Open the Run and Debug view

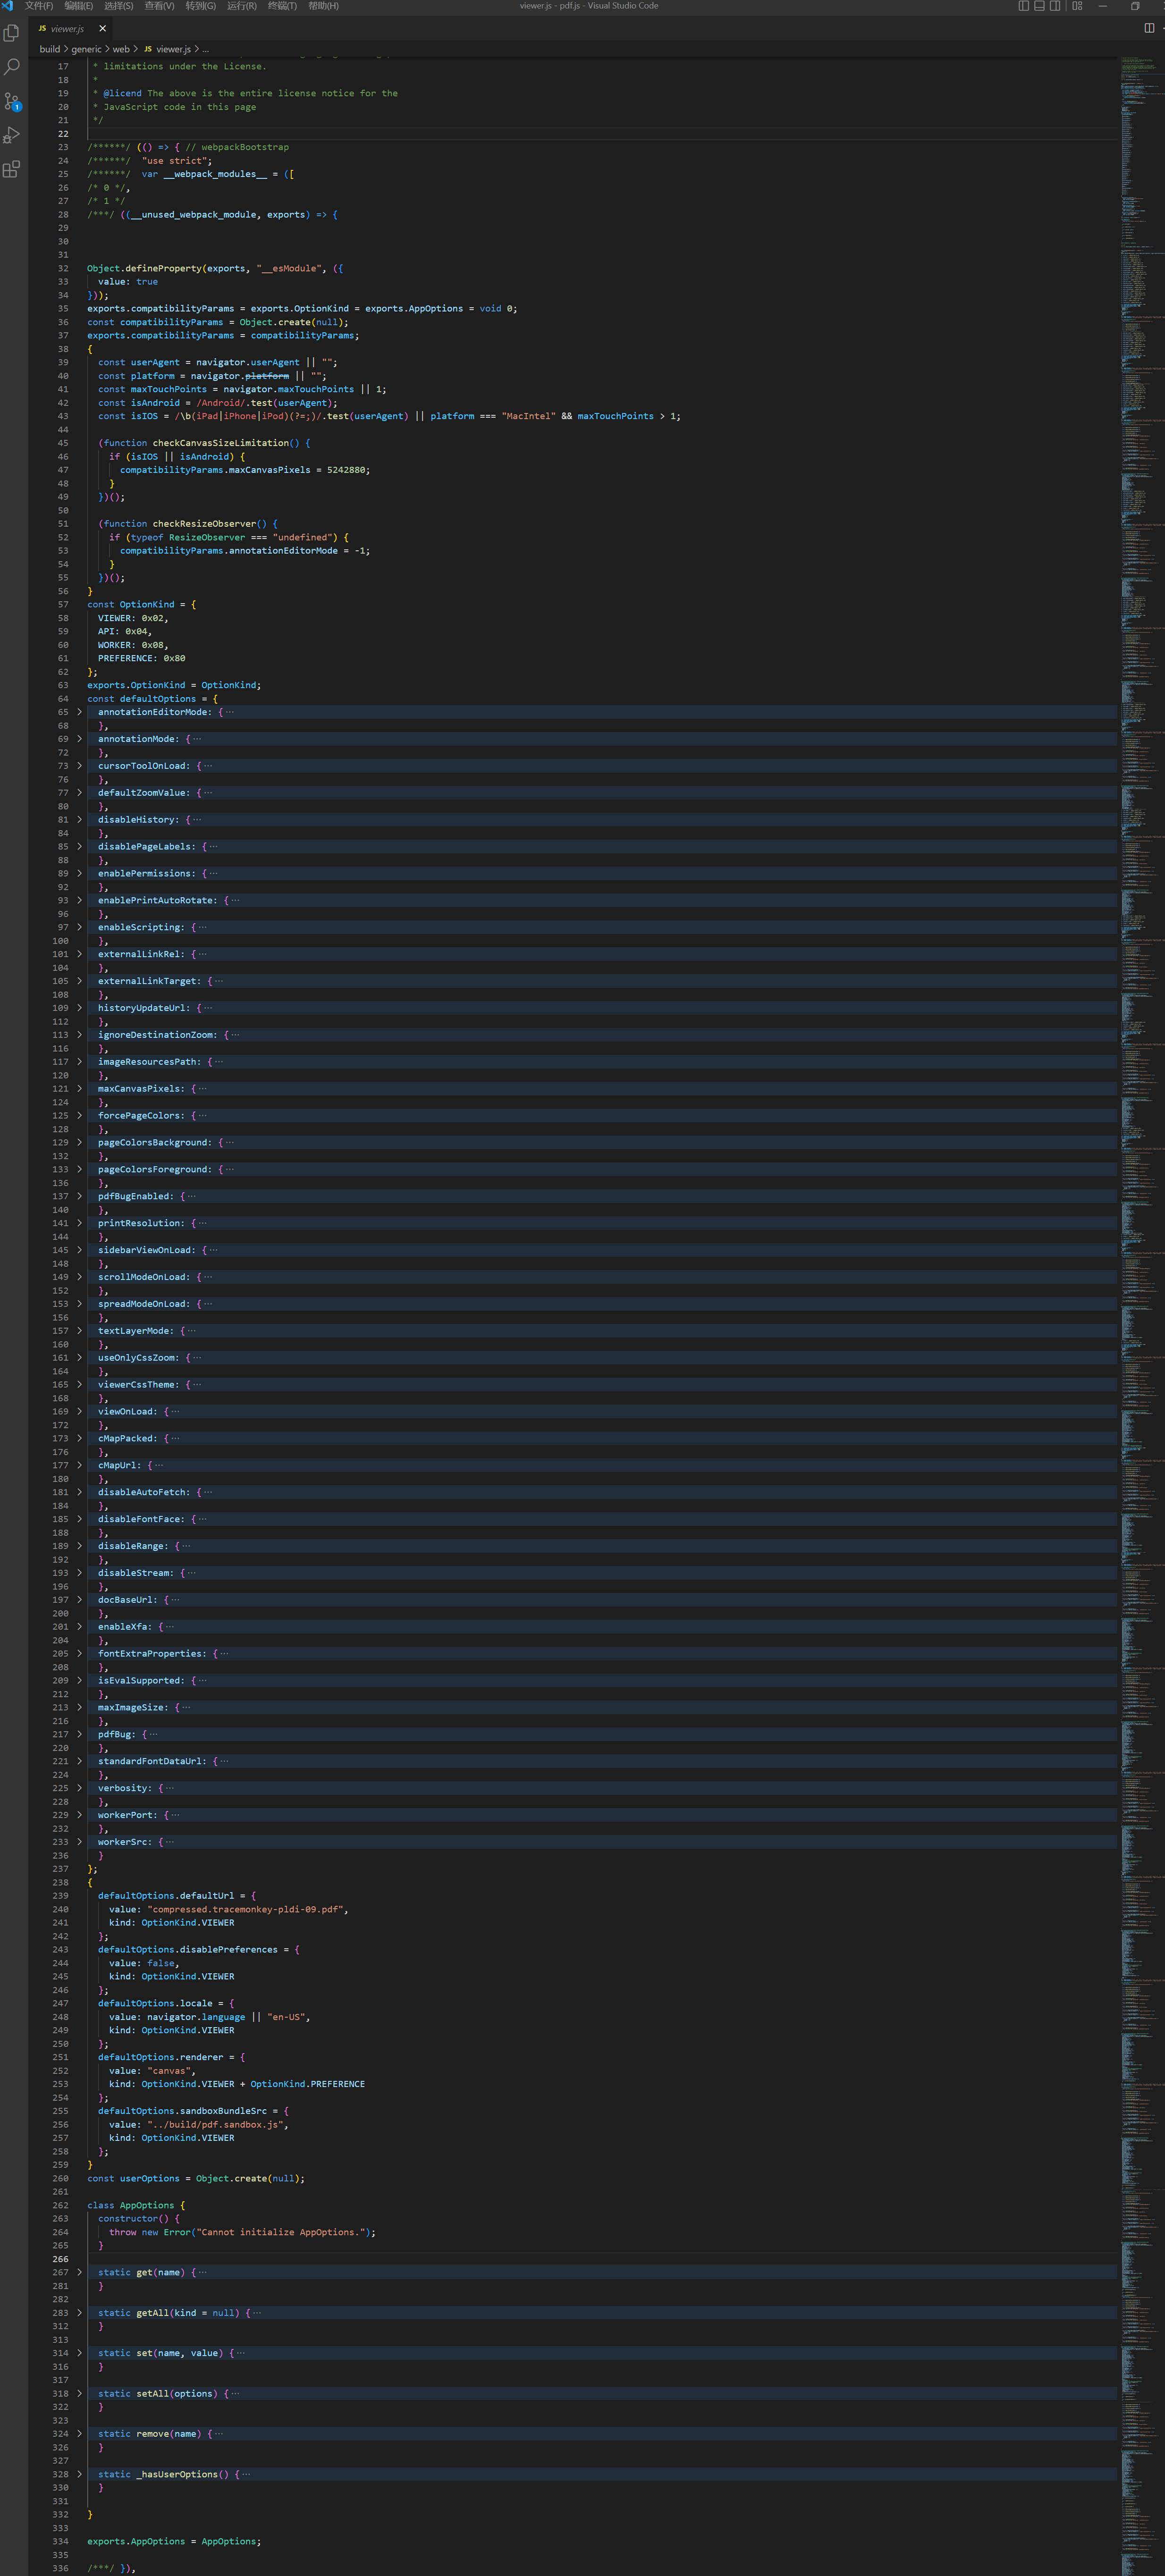12,135
